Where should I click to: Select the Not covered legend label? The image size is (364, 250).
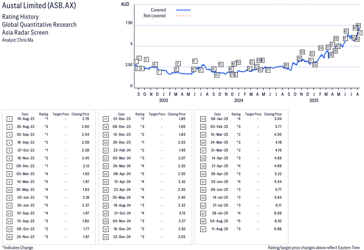click(x=155, y=16)
